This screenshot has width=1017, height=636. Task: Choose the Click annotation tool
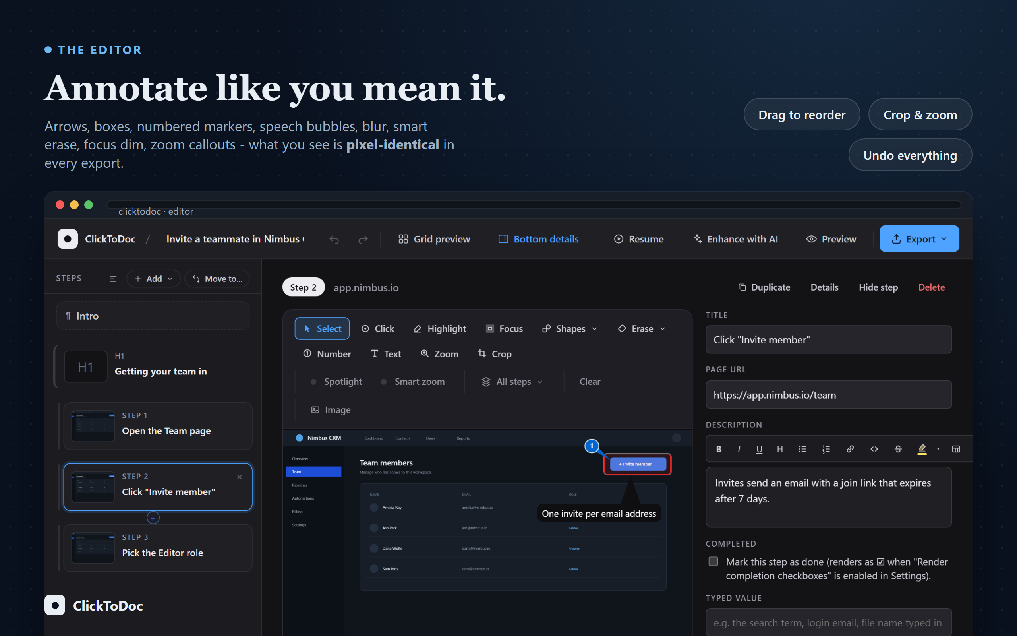[377, 328]
